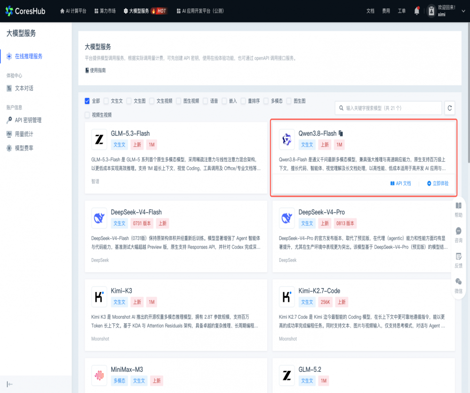Click the Qwen3.8-Flash model logo
The image size is (470, 393).
pyautogui.click(x=287, y=139)
